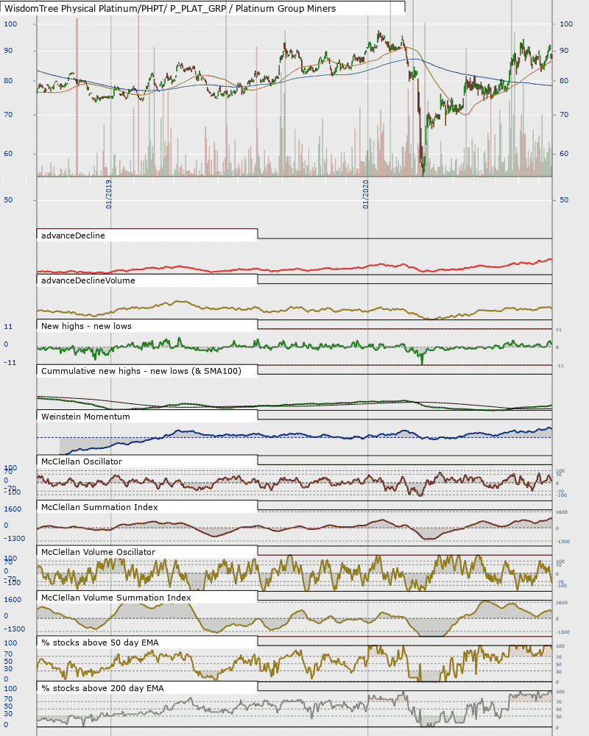The image size is (589, 736).
Task: Click the left price axis value 90
Action: click(8, 51)
